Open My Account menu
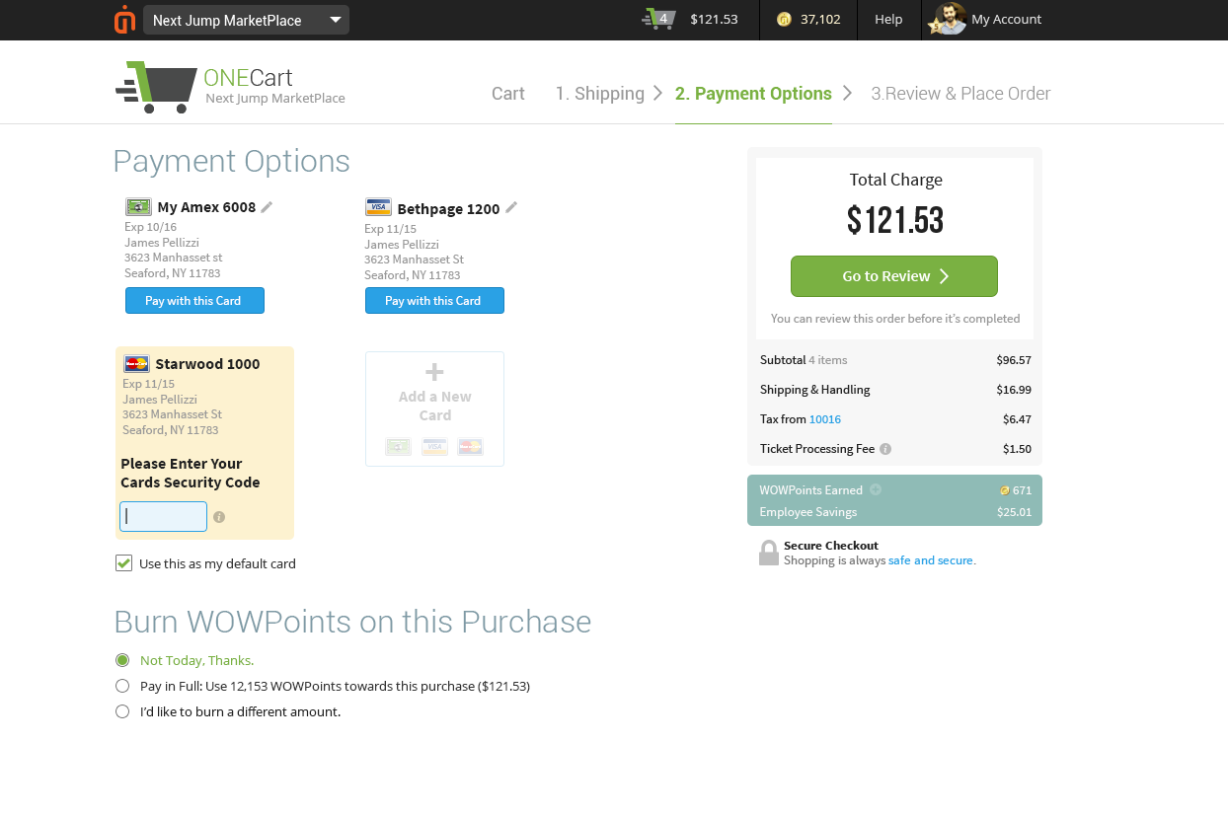This screenshot has height=817, width=1228. (1006, 19)
